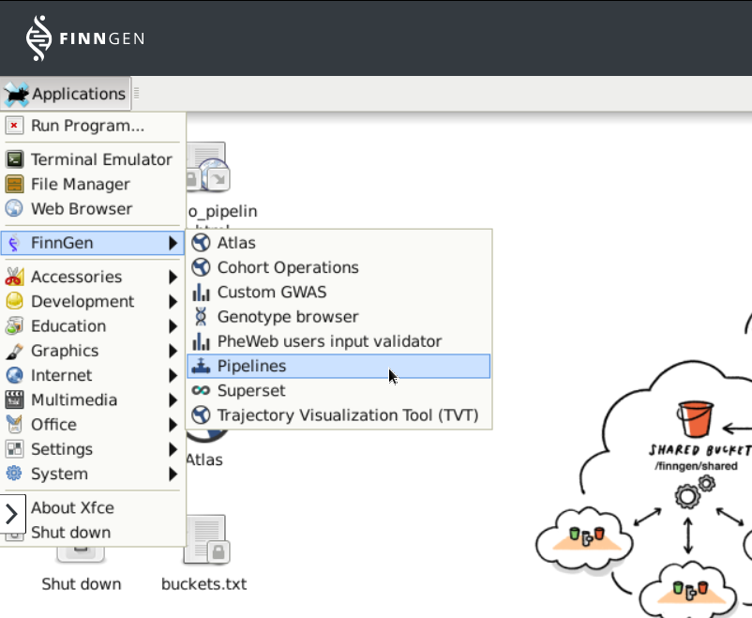Image resolution: width=752 pixels, height=618 pixels.
Task: Expand the Accessories submenu arrow
Action: (x=173, y=277)
